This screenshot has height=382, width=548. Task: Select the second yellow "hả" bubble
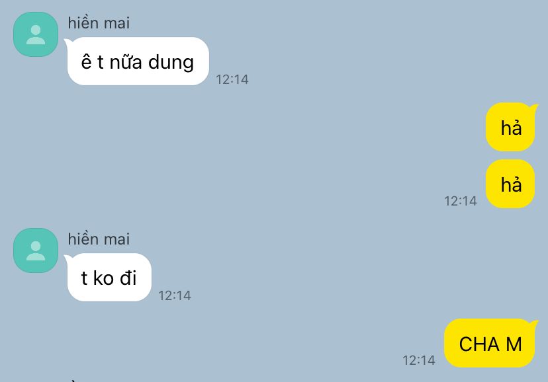510,184
